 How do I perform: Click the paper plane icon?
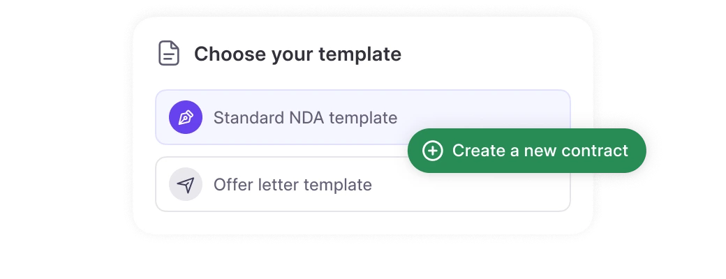click(x=186, y=185)
